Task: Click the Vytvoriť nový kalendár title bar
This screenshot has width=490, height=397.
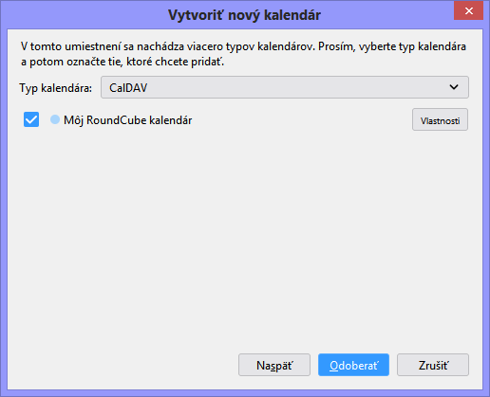Action: tap(244, 15)
